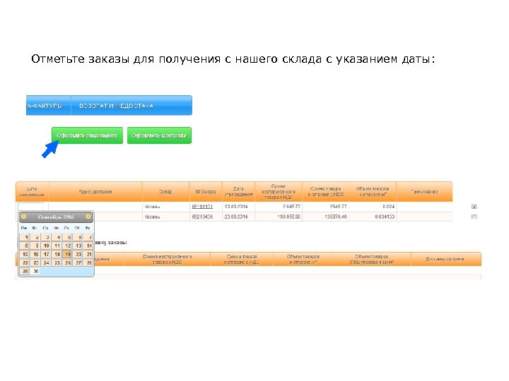Screen dimensions: 509x381
Task: Open the partially visible invoices tab
Action: click(x=48, y=106)
